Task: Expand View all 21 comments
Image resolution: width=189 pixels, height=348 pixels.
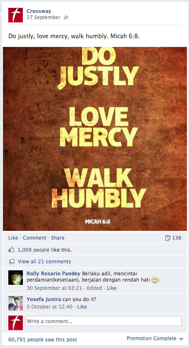Action: [44, 262]
